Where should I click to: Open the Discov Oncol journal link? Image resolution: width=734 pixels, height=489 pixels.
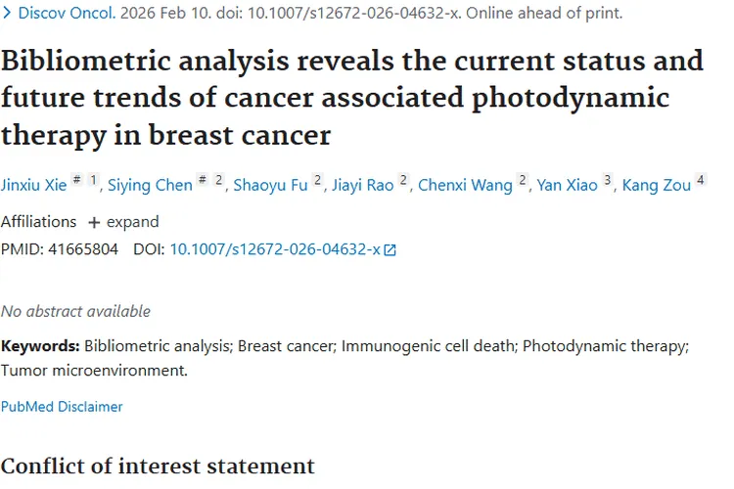click(x=65, y=14)
